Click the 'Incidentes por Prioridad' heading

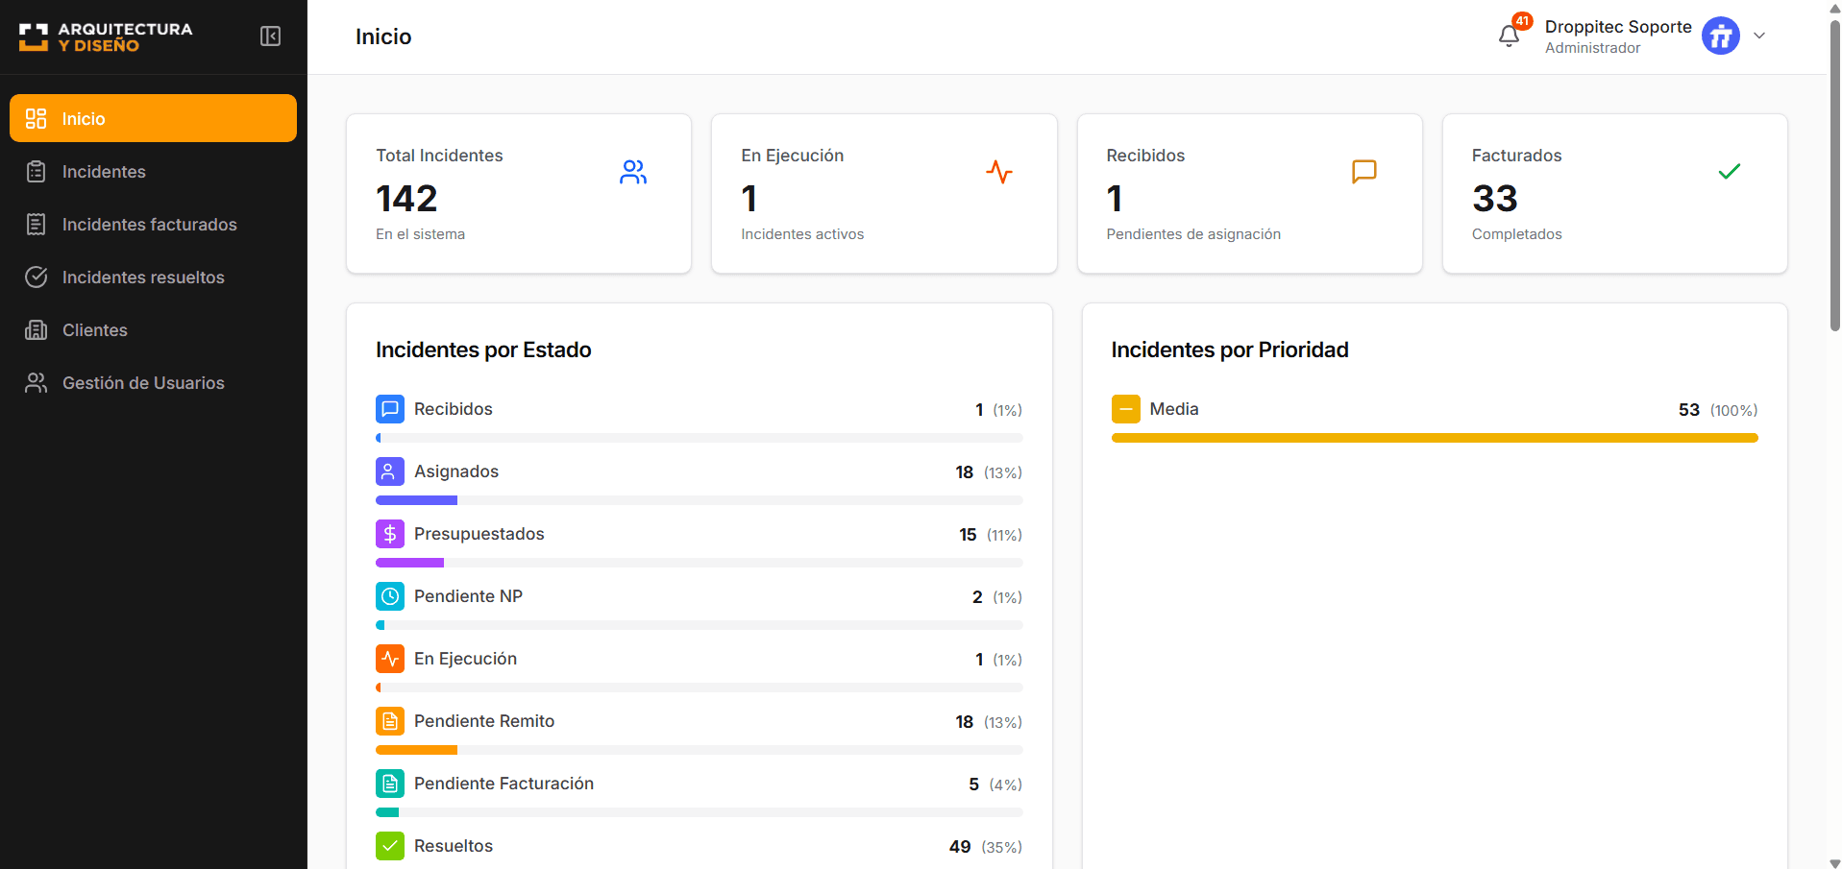click(x=1230, y=350)
